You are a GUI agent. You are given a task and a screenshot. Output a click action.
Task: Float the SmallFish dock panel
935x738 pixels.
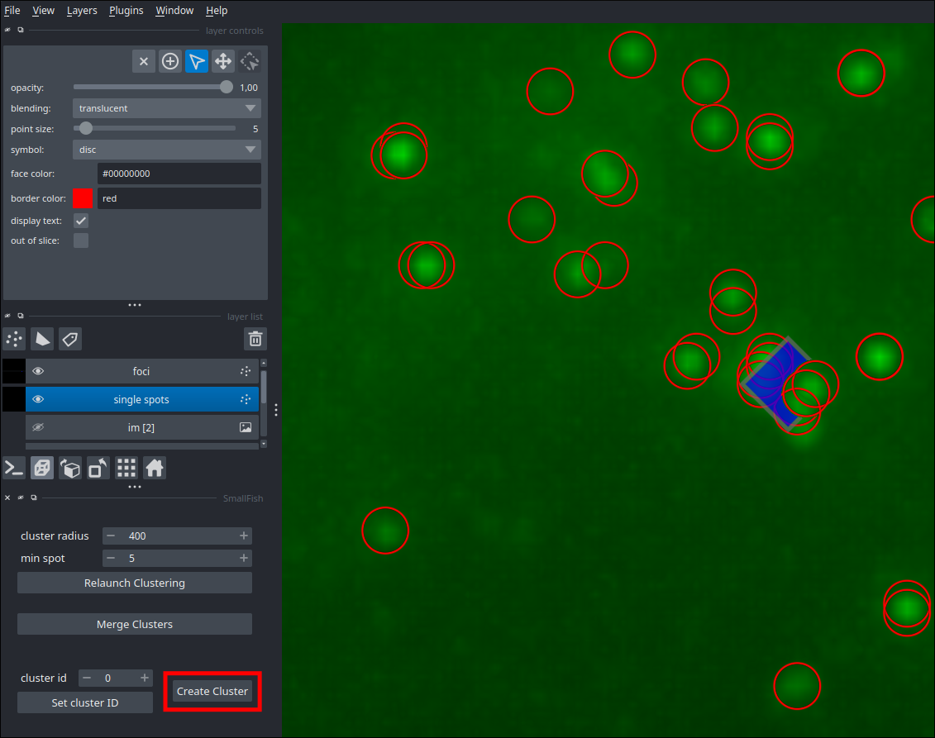coord(33,498)
